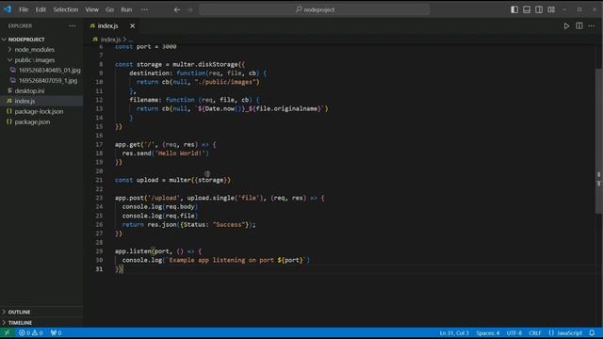Viewport: 603px width, 339px height.
Task: Toggle secondary side bar layout icon
Action: (x=539, y=9)
